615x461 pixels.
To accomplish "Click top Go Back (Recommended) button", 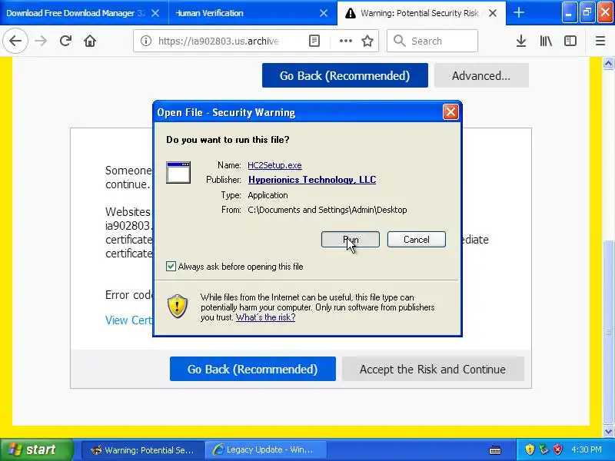I will click(344, 75).
